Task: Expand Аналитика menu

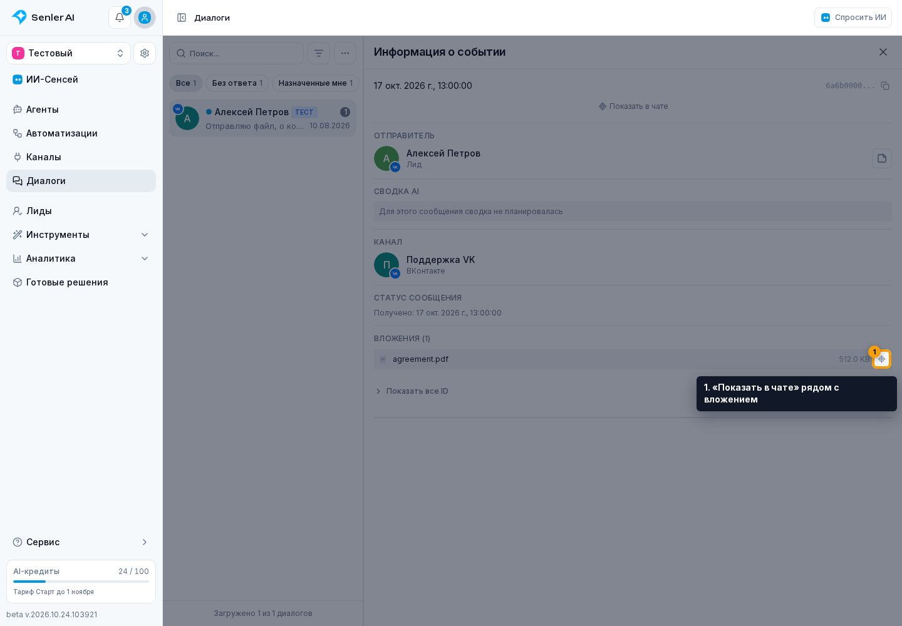Action: click(81, 259)
